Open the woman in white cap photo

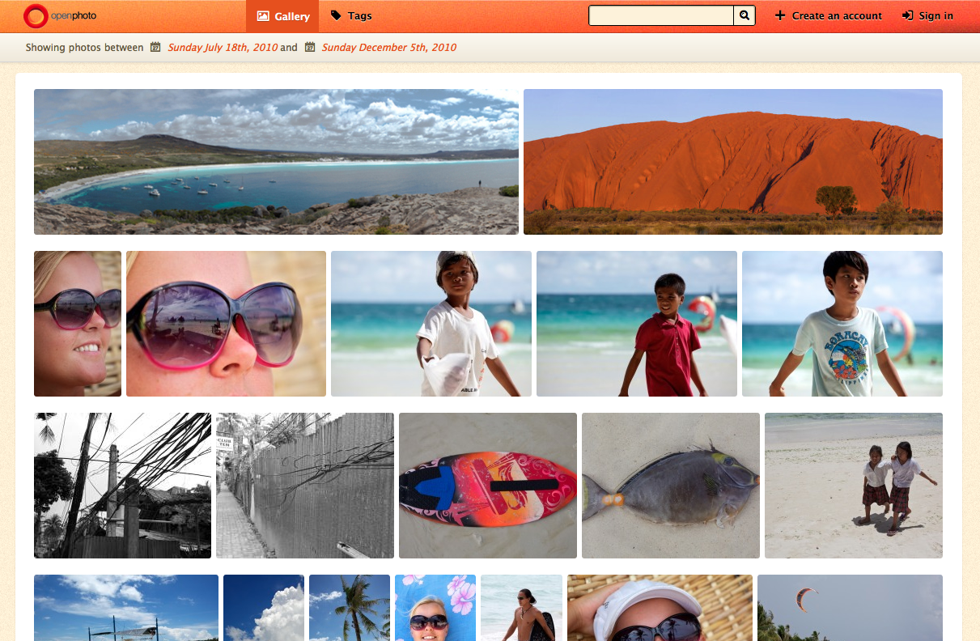[660, 608]
